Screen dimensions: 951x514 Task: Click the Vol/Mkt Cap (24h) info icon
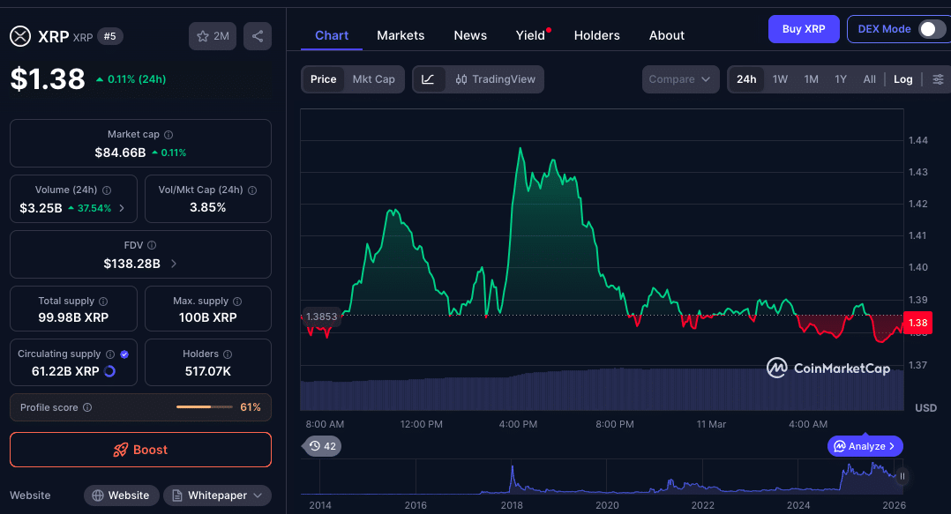tap(252, 190)
